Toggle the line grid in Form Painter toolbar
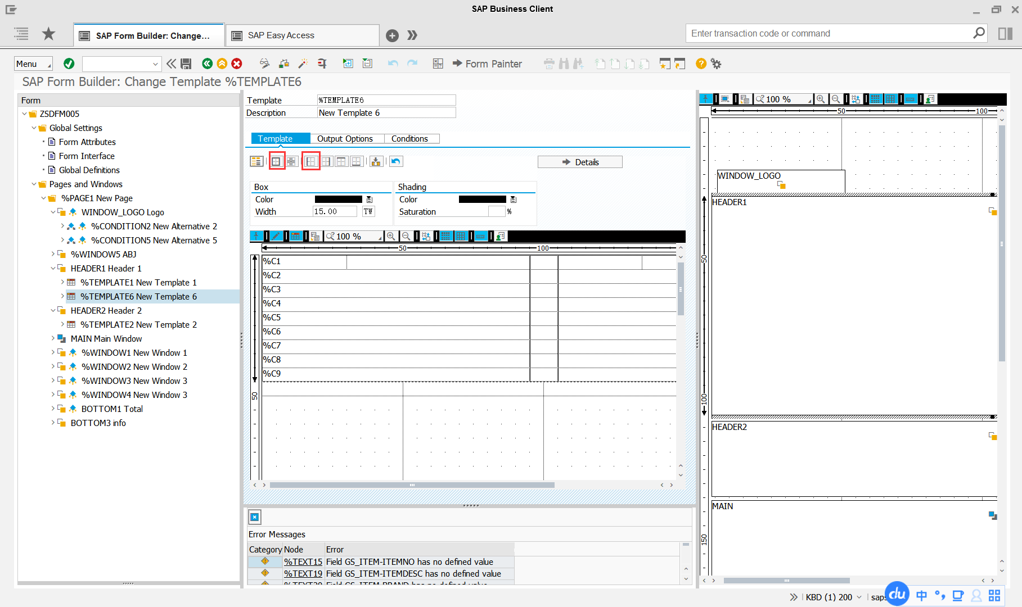1022x607 pixels. pos(890,99)
